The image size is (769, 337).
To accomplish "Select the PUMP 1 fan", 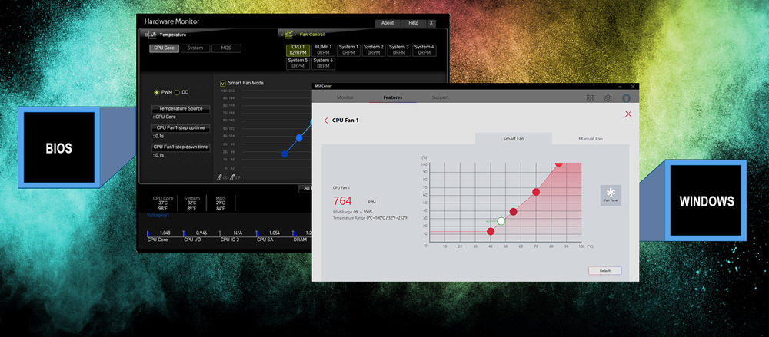I will tap(323, 50).
